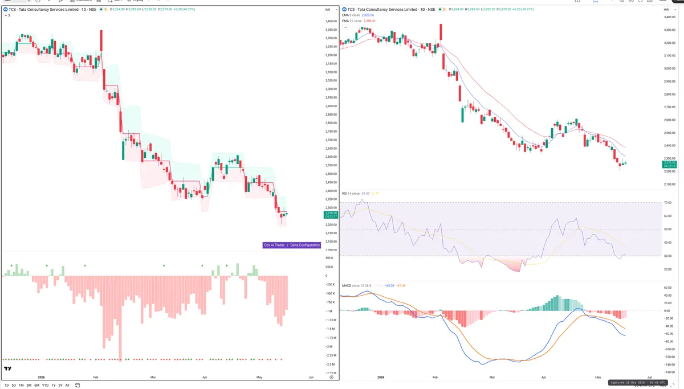The height and width of the screenshot is (389, 684).
Task: Select the 3M time range
Action: click(28, 385)
